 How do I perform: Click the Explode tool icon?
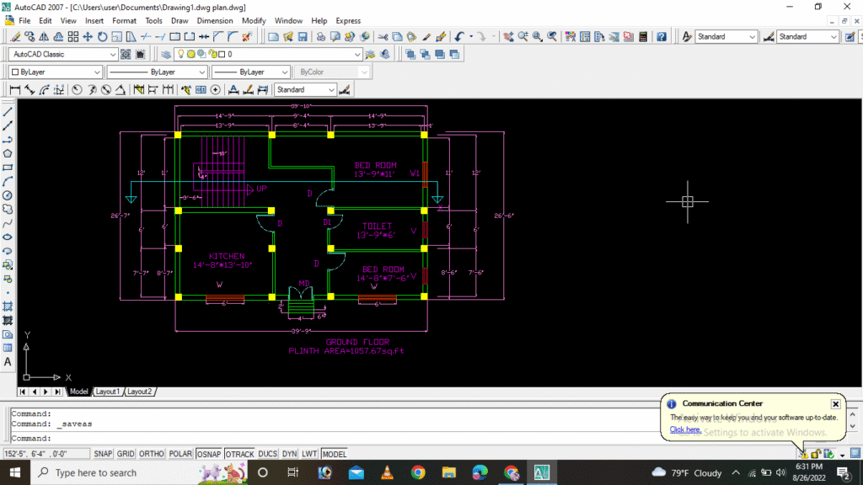click(x=247, y=37)
